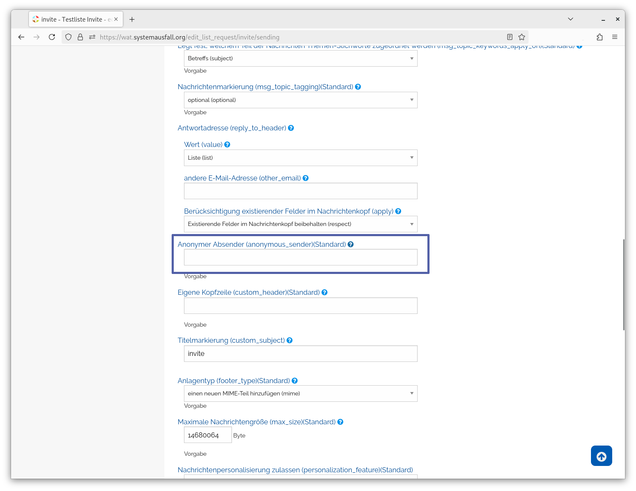Expand the Anlagentyp MIME-Teil dropdown

tap(301, 393)
